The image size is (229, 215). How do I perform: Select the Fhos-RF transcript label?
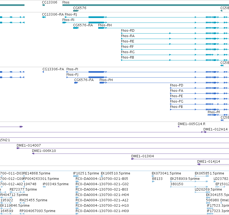(x=127, y=47)
